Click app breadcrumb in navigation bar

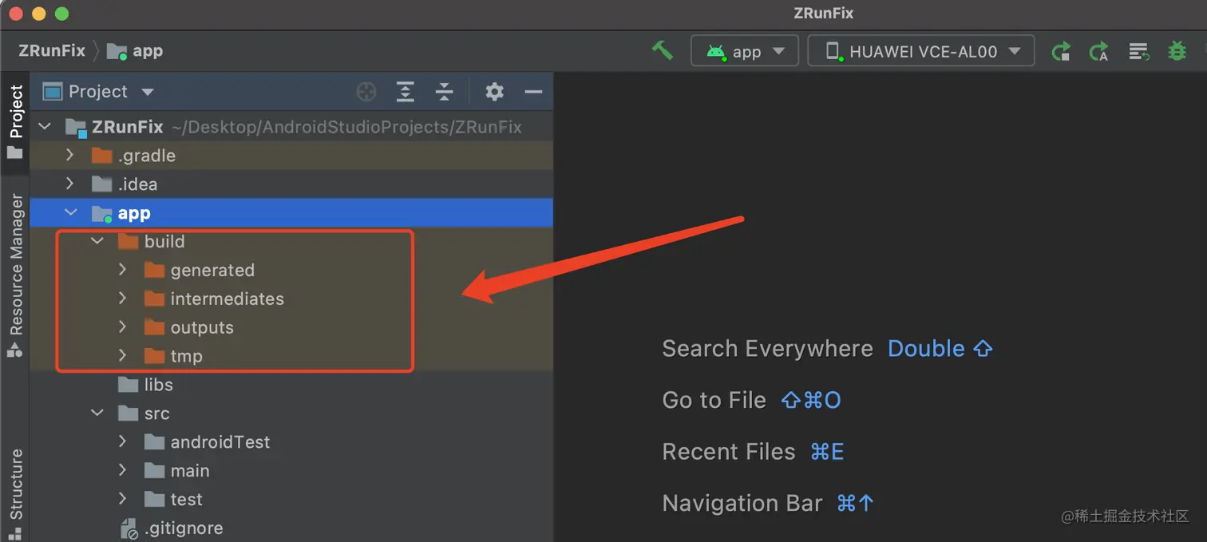coord(135,51)
